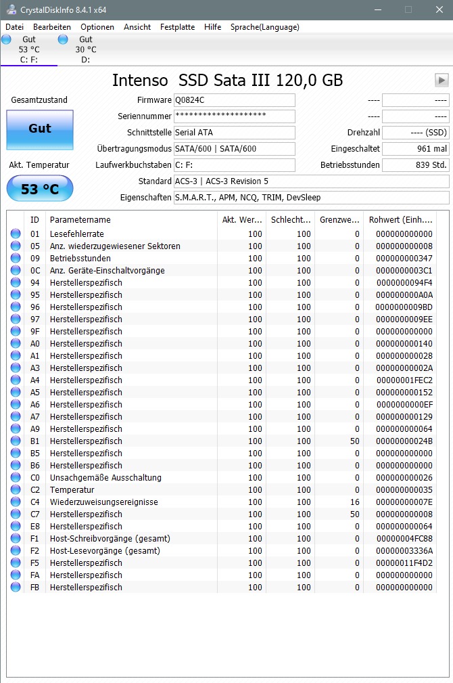Image resolution: width=453 pixels, height=683 pixels.
Task: Click status icon of Temperatur row C2
Action: (16, 489)
